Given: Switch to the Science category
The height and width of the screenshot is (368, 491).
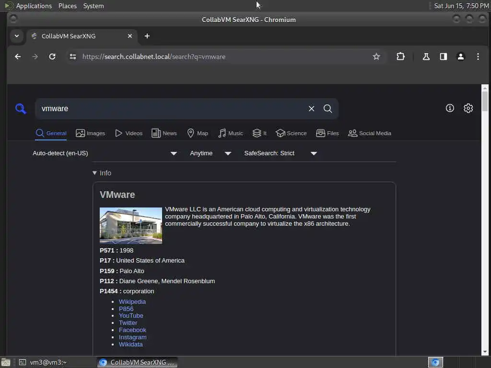Looking at the screenshot, I should click(x=291, y=133).
